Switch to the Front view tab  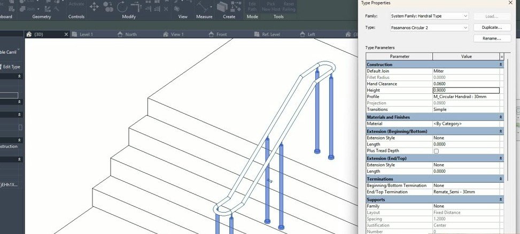point(222,34)
